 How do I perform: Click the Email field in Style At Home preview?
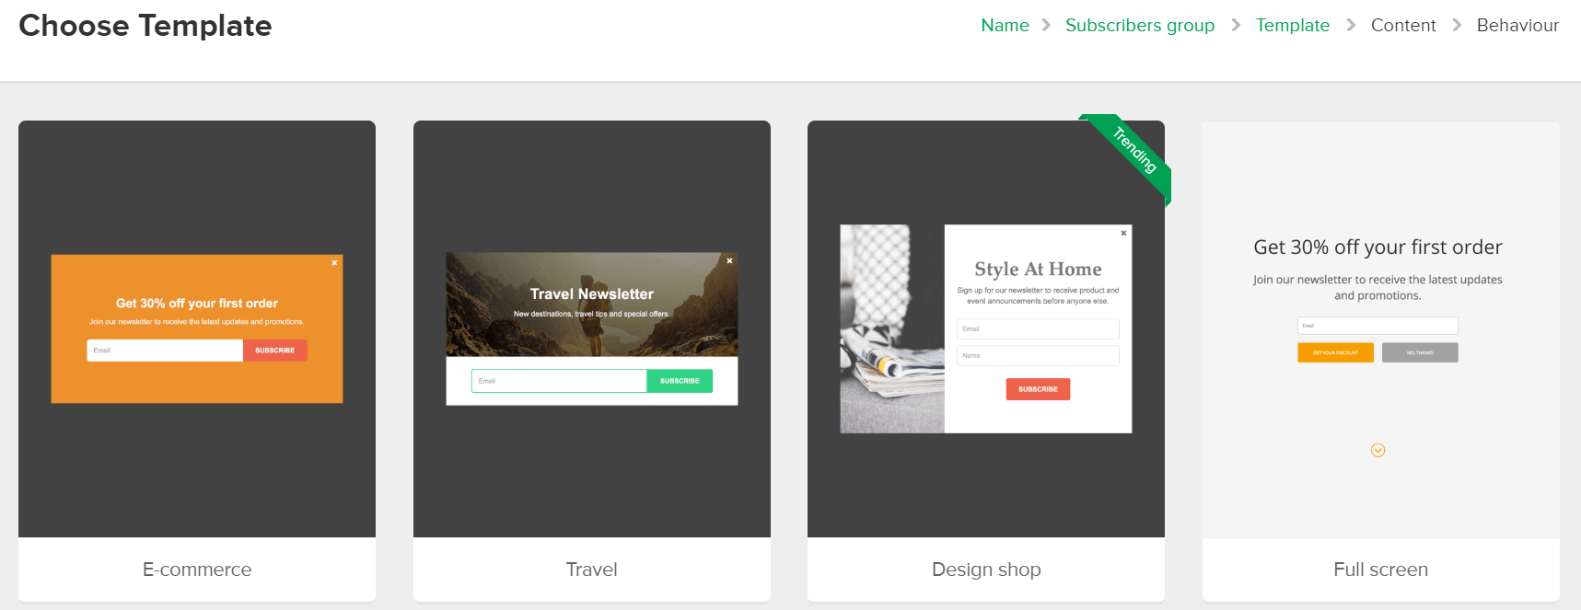coord(1038,328)
